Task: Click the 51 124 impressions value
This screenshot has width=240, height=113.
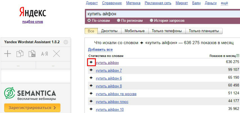Action: [x=233, y=93]
